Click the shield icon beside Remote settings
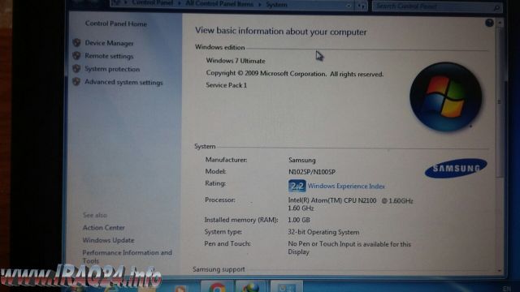The width and height of the screenshot is (520, 292). tap(76, 56)
